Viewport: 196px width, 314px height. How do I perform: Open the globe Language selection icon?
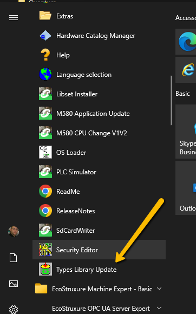click(45, 74)
